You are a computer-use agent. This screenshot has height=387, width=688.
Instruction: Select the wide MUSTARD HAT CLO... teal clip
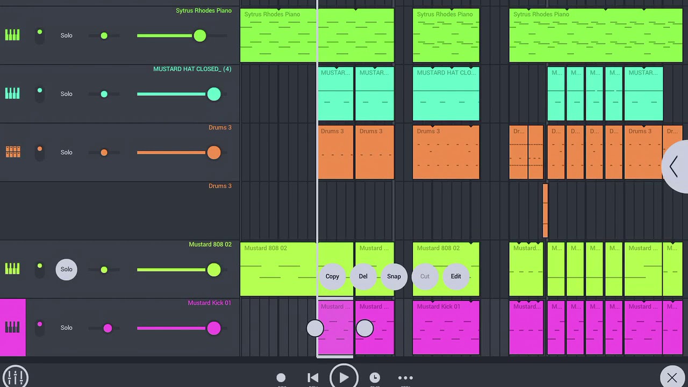pos(446,94)
